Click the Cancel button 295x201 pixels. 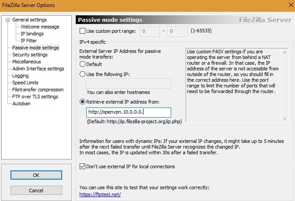(x=36, y=191)
